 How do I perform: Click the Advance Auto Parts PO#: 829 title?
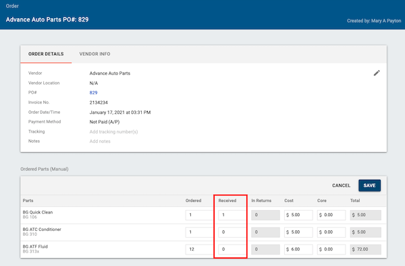pos(47,20)
